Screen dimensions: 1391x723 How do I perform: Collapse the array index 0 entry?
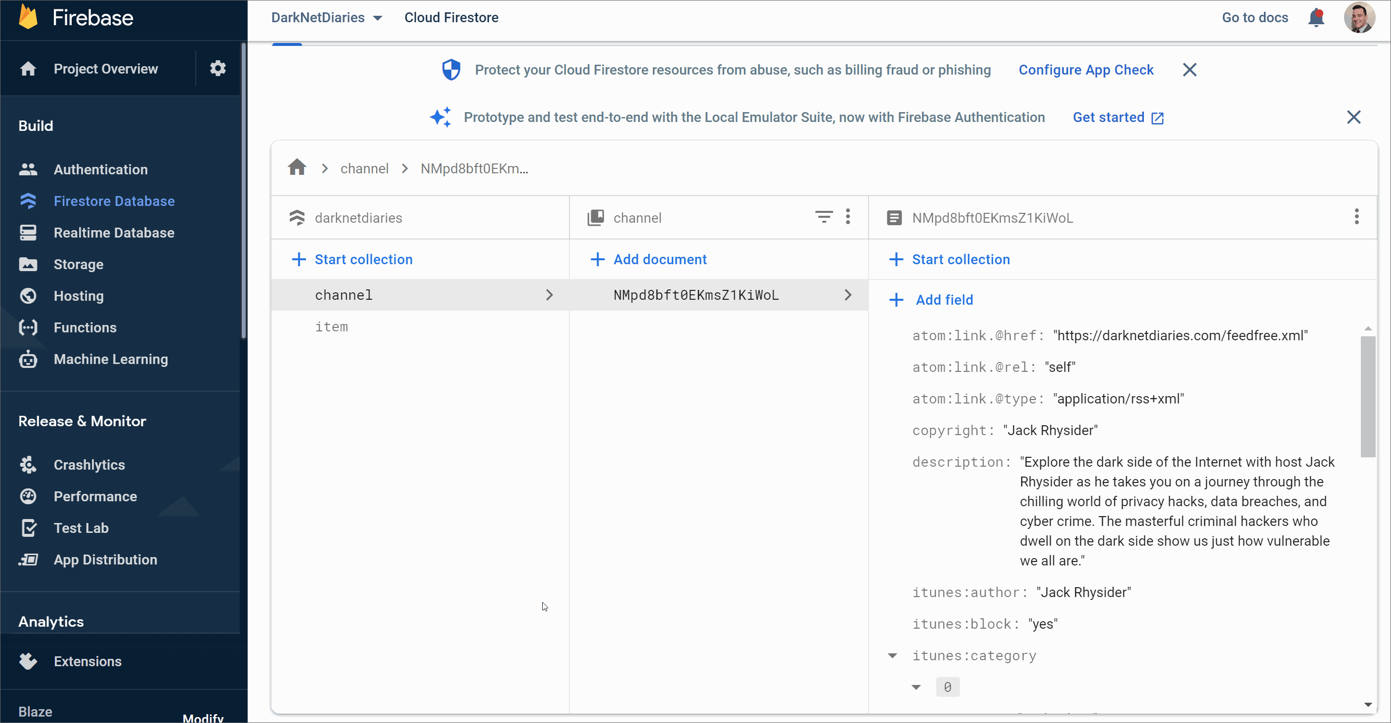tap(916, 687)
